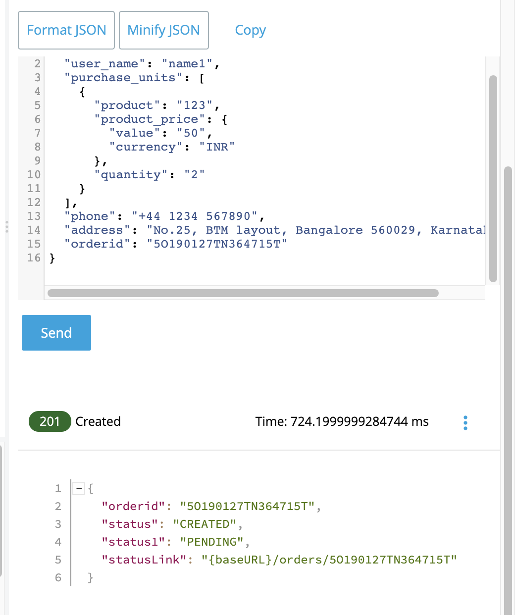This screenshot has width=516, height=615.
Task: Click the left panel resize drag handle
Action: point(6,227)
